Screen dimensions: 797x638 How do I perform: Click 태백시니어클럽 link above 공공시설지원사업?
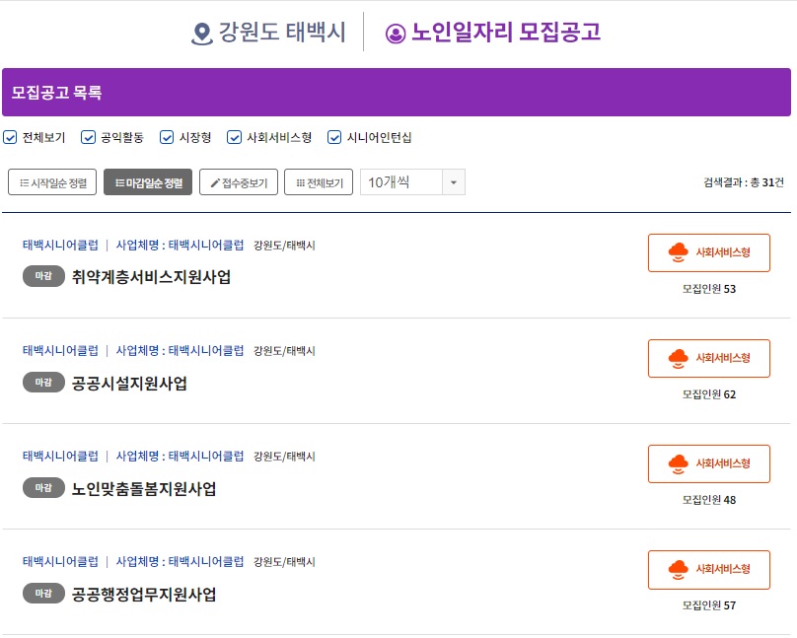(60, 350)
